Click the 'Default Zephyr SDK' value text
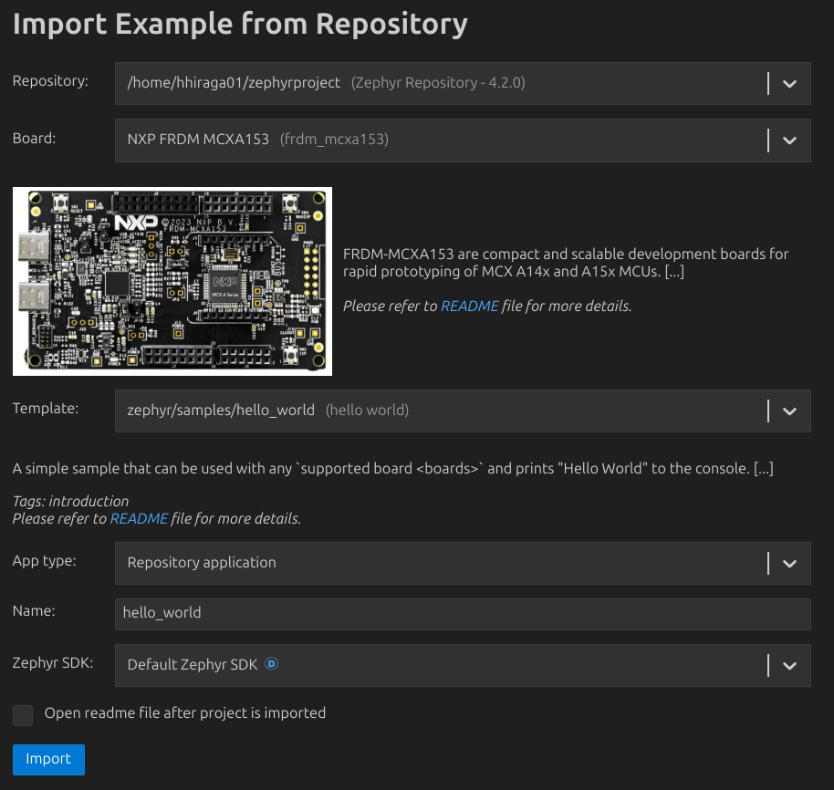The height and width of the screenshot is (790, 834). [192, 664]
